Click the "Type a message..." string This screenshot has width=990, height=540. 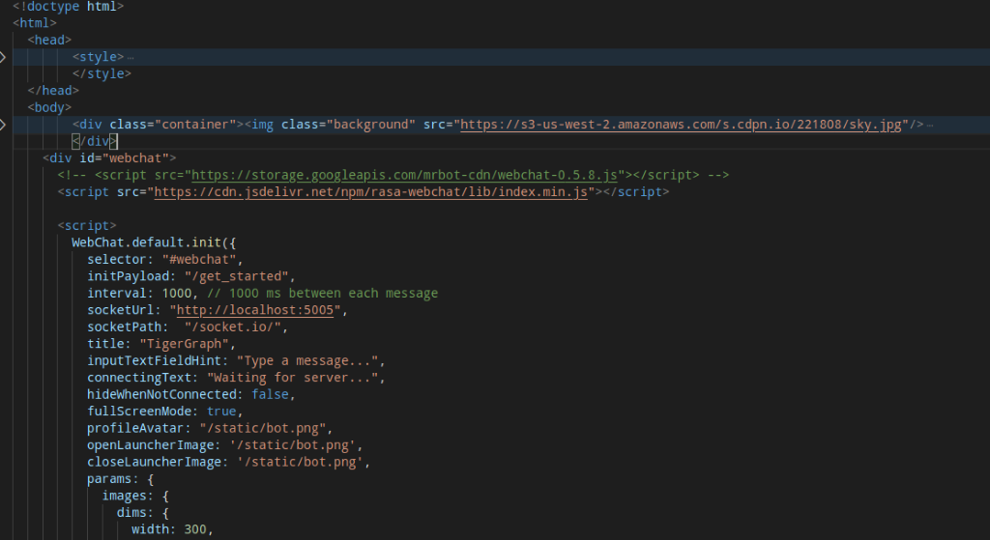(306, 361)
